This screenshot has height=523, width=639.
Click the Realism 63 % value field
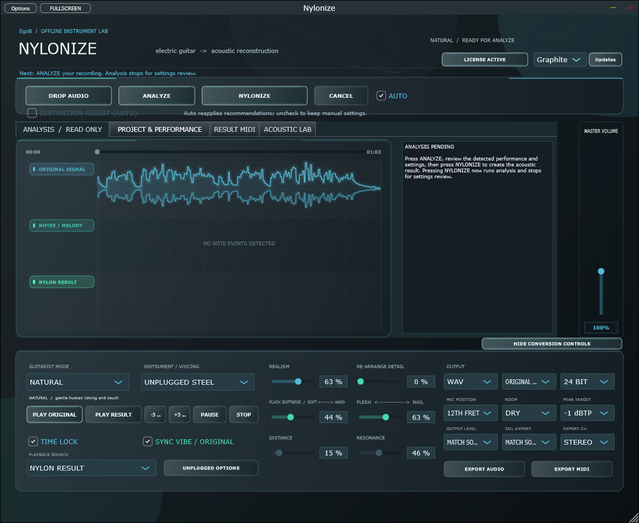334,381
